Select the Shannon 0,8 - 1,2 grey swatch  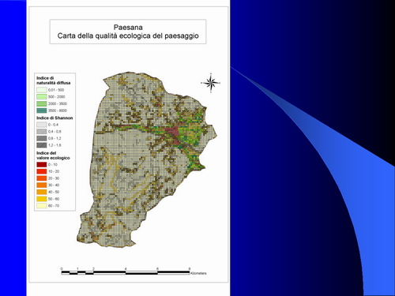42,138
